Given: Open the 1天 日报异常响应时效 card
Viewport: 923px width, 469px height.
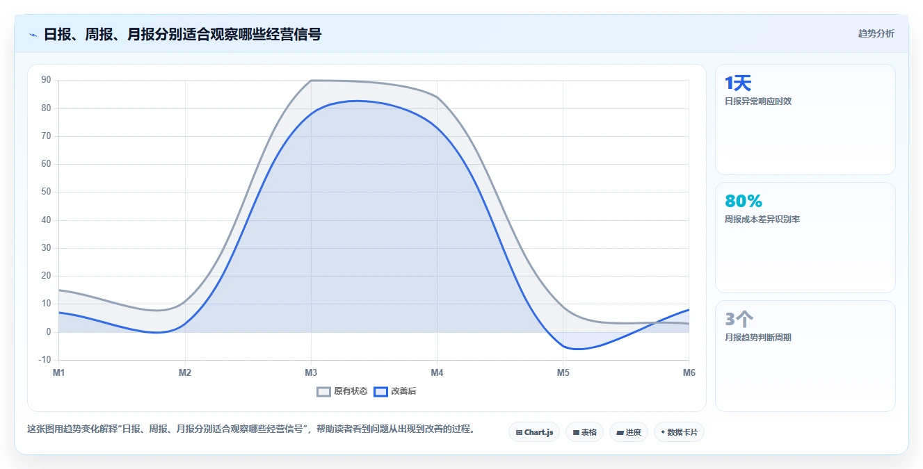Looking at the screenshot, I should 805,120.
